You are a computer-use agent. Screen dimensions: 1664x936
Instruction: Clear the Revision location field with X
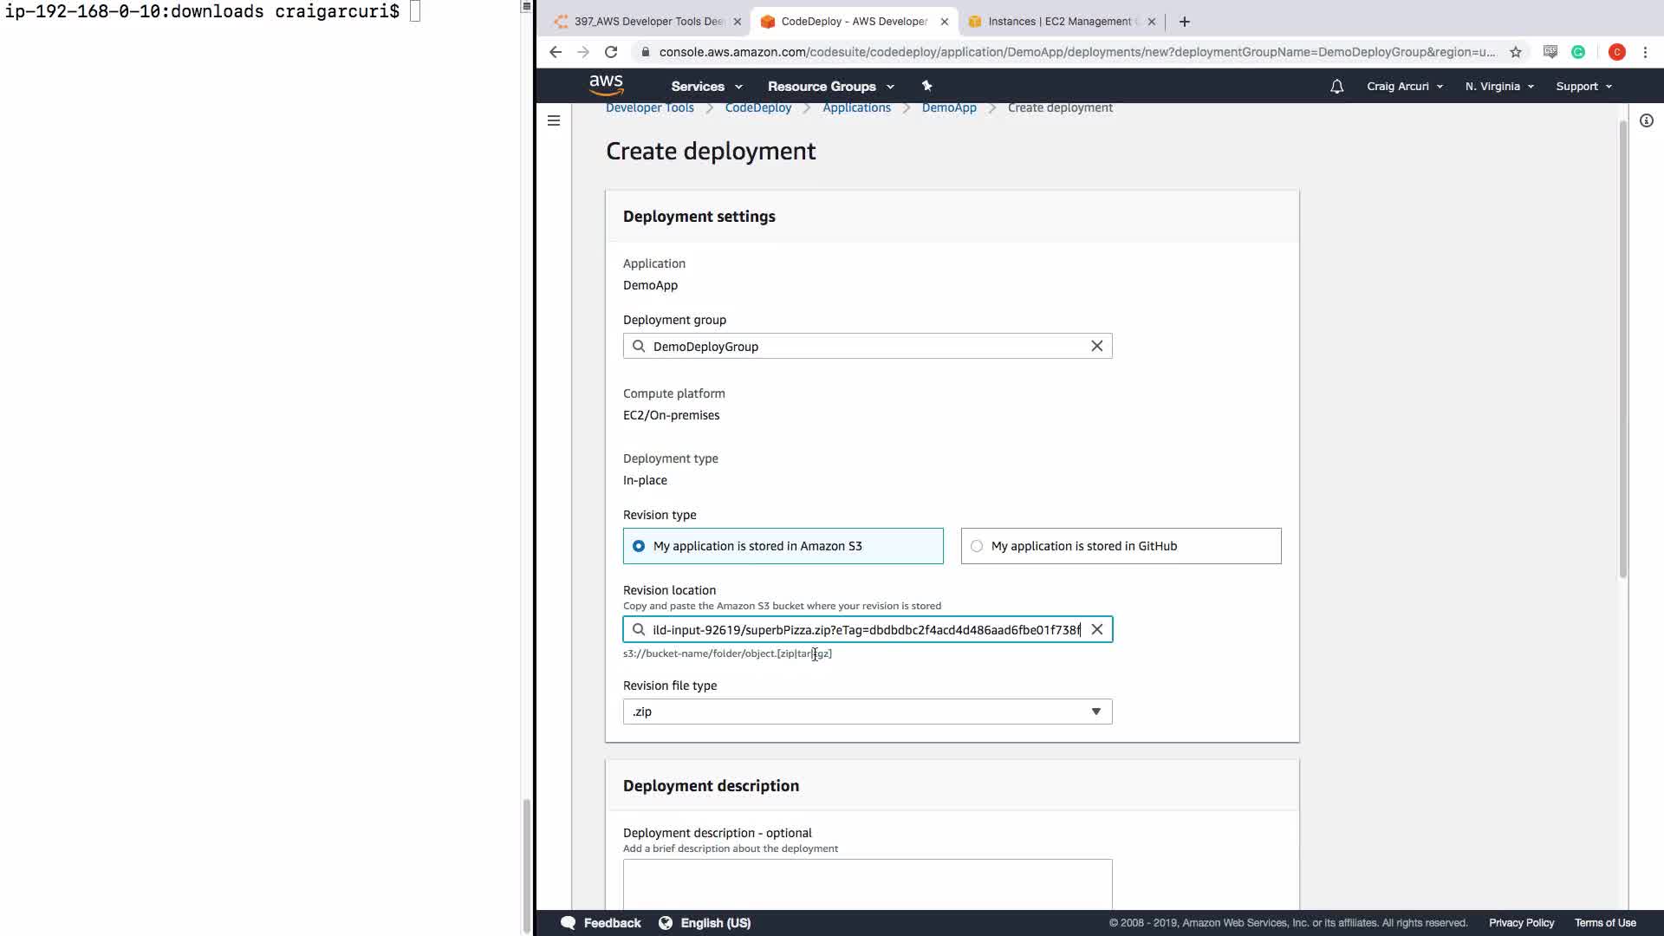click(1096, 629)
